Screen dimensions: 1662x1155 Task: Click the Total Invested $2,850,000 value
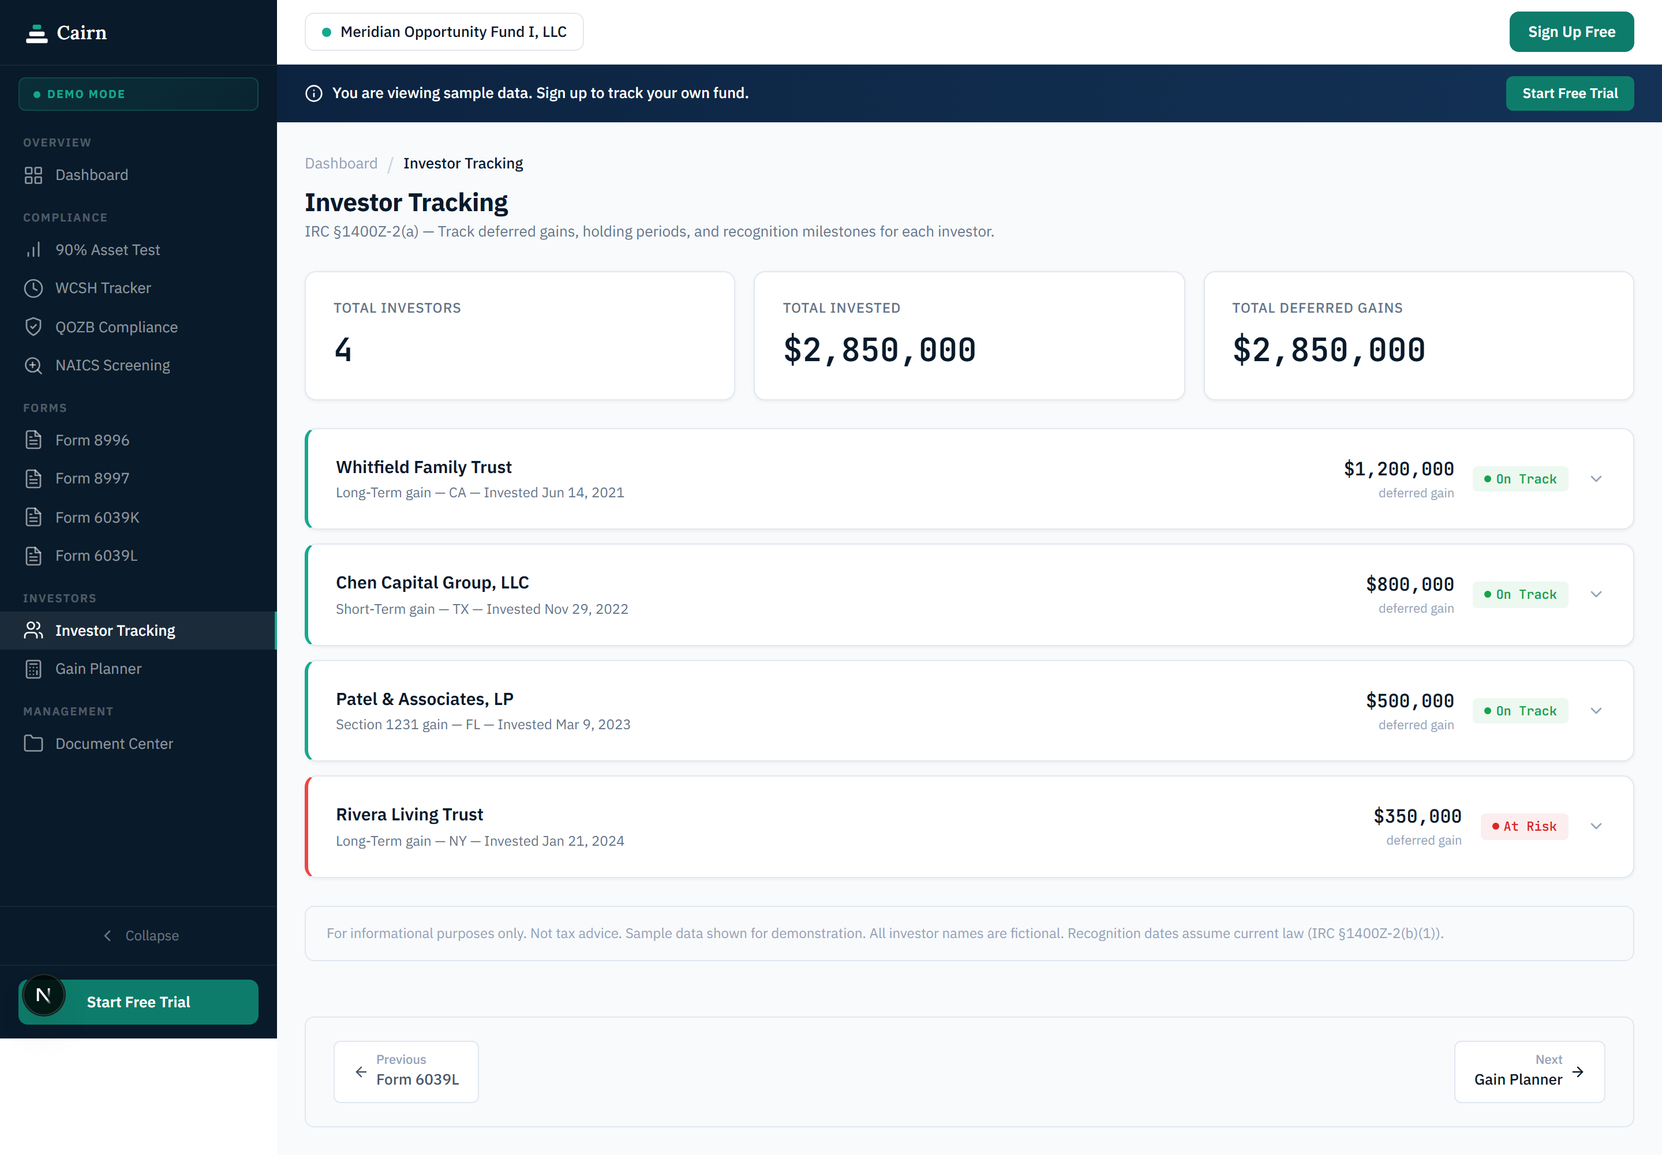pos(879,351)
